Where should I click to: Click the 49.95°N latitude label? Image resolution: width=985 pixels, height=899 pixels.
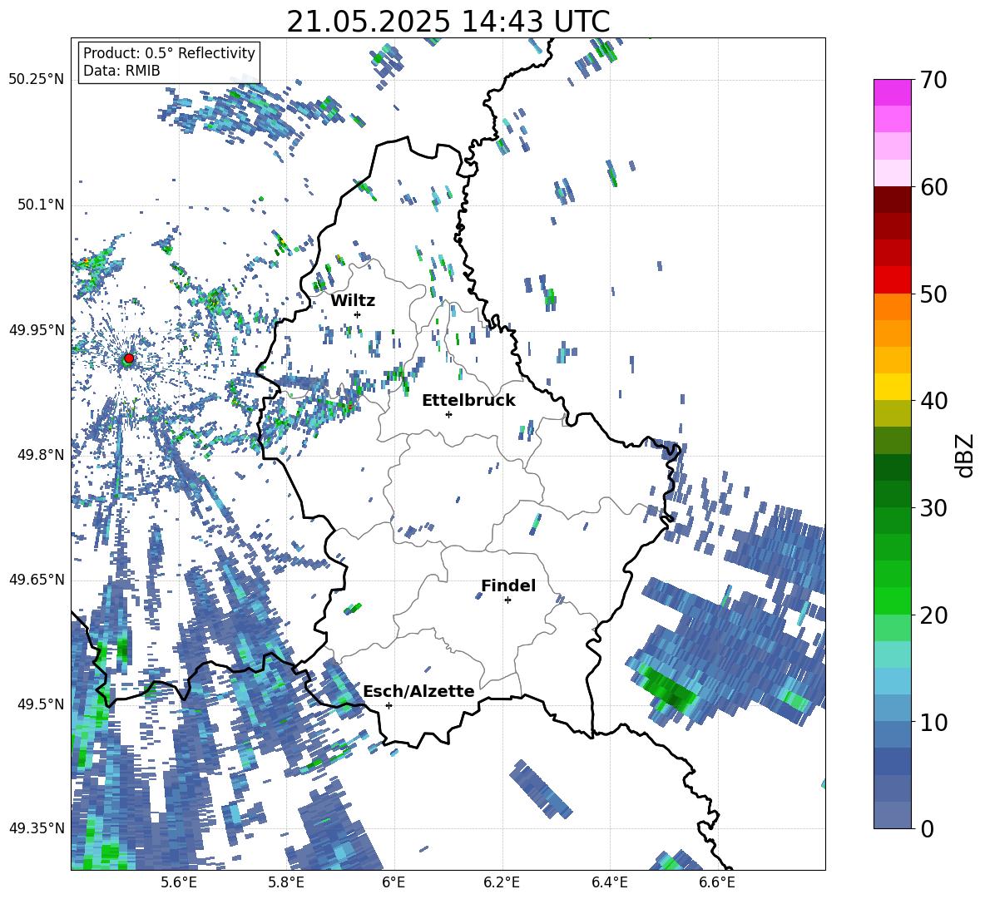coord(37,329)
